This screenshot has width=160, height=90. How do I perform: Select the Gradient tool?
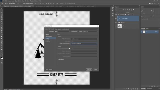[x=2, y=34]
